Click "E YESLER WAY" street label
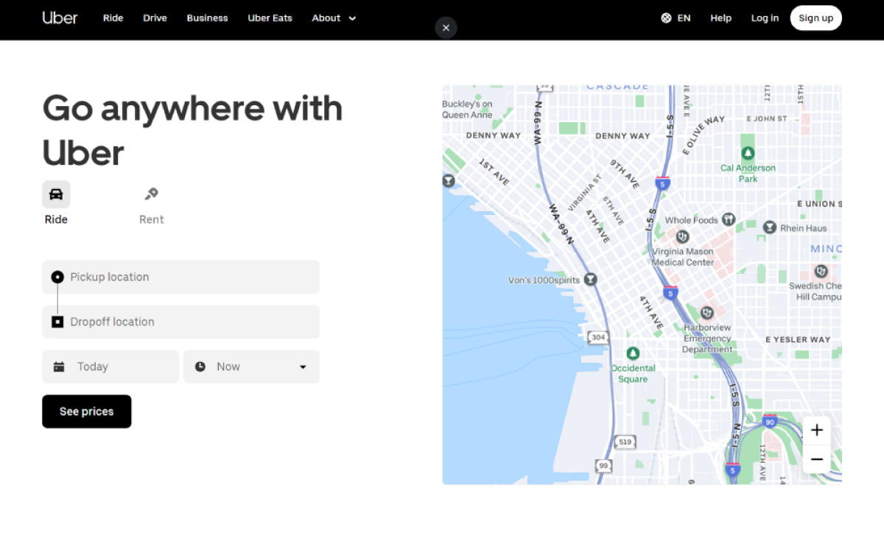 coord(798,339)
